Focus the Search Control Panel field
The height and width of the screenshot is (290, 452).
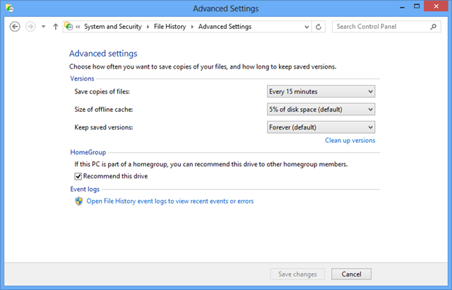tap(380, 27)
